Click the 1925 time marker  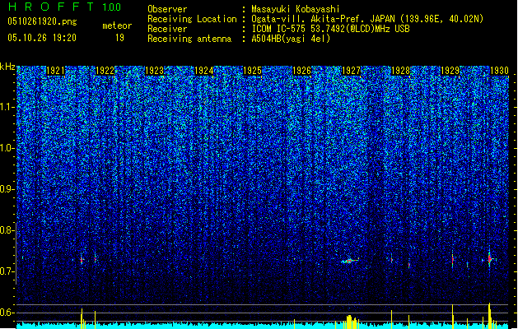point(252,71)
